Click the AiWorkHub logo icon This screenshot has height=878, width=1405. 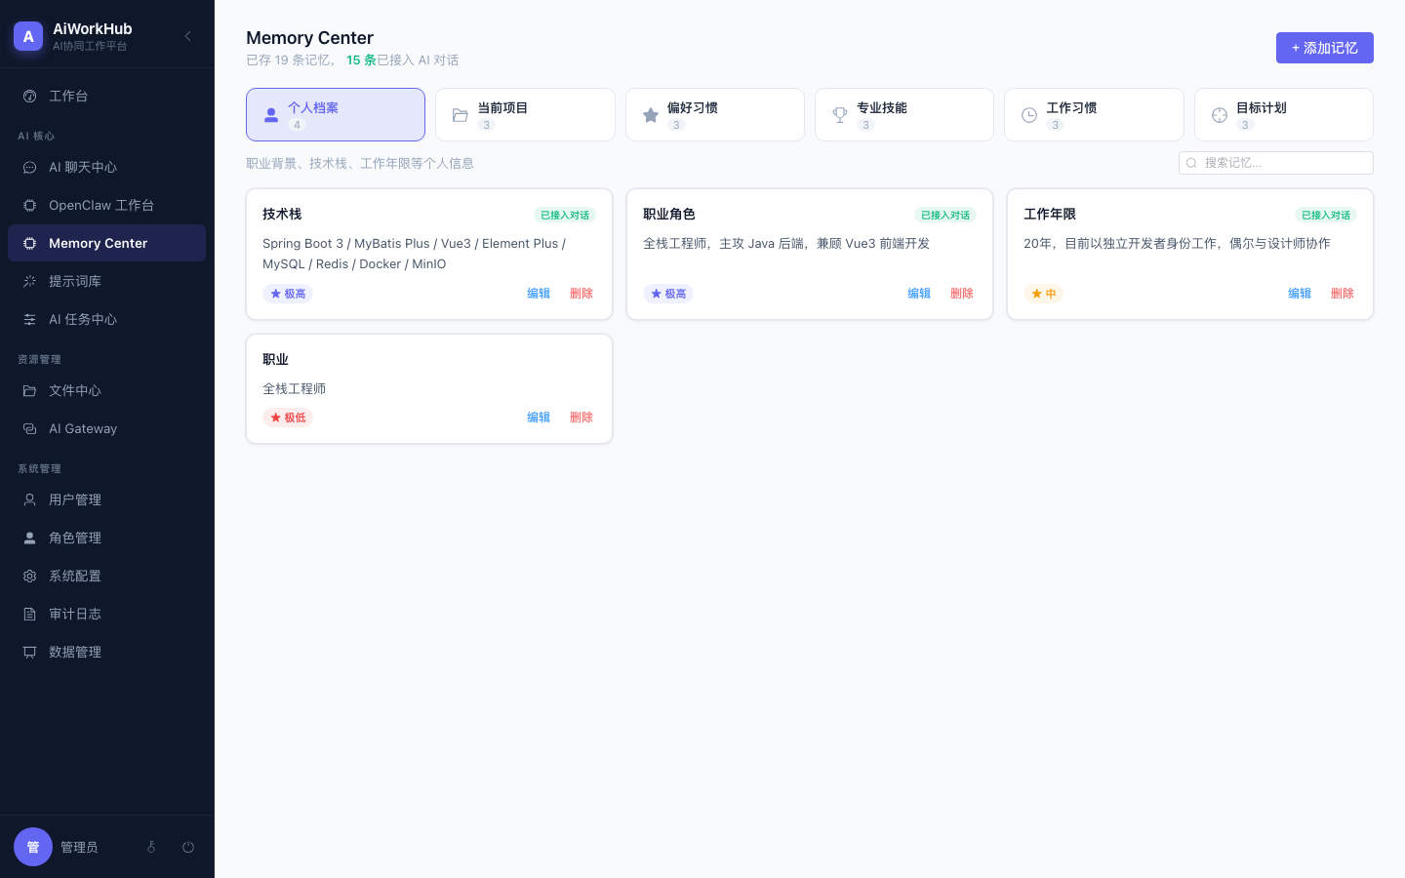[x=28, y=36]
